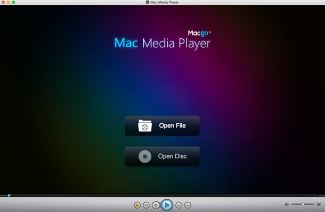Enter full screen with the corner brackets icon
The width and height of the screenshot is (325, 212).
319,205
